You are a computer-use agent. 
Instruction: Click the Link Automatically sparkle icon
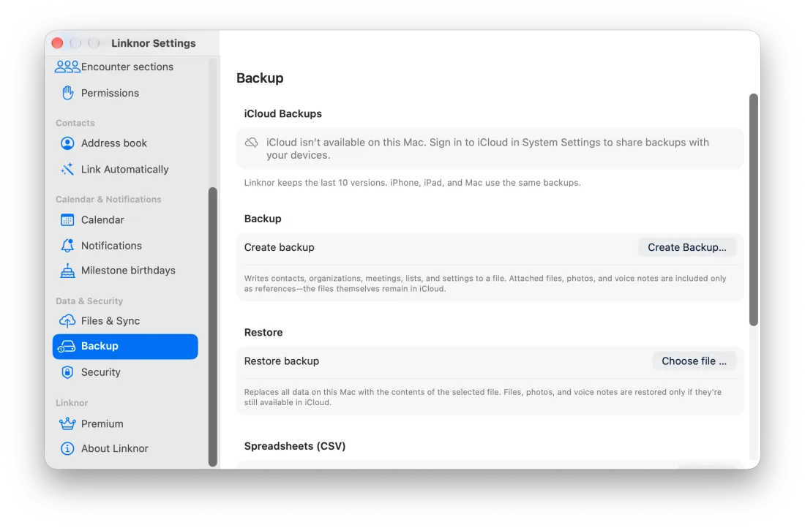point(67,170)
